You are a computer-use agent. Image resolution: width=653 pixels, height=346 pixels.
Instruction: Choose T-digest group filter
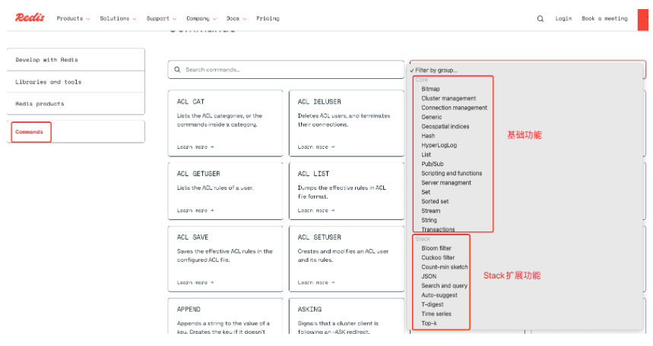433,304
